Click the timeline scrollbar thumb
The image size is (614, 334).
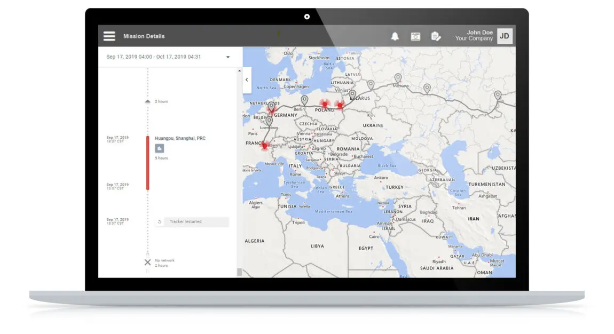[x=239, y=272]
